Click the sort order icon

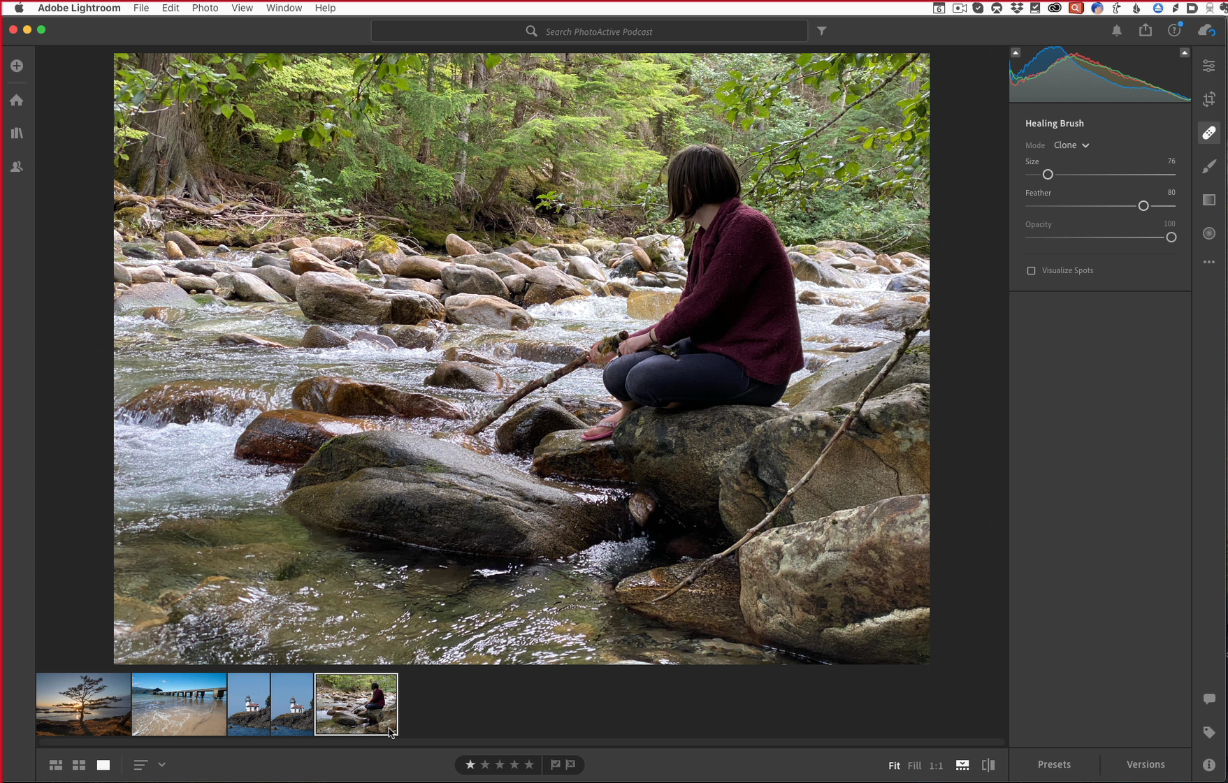tap(140, 765)
